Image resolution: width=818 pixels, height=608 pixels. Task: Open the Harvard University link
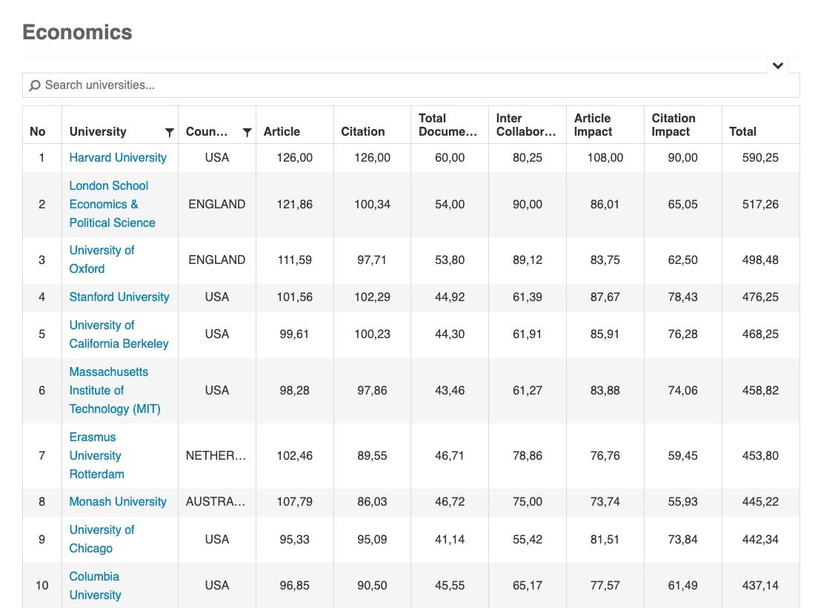click(x=118, y=157)
